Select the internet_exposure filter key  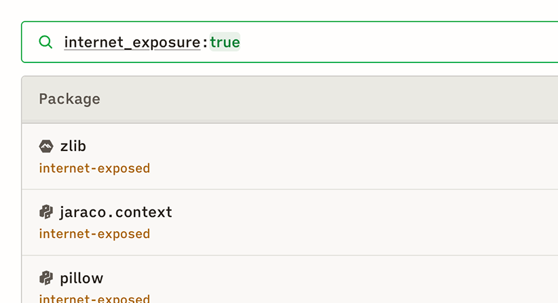coord(132,42)
